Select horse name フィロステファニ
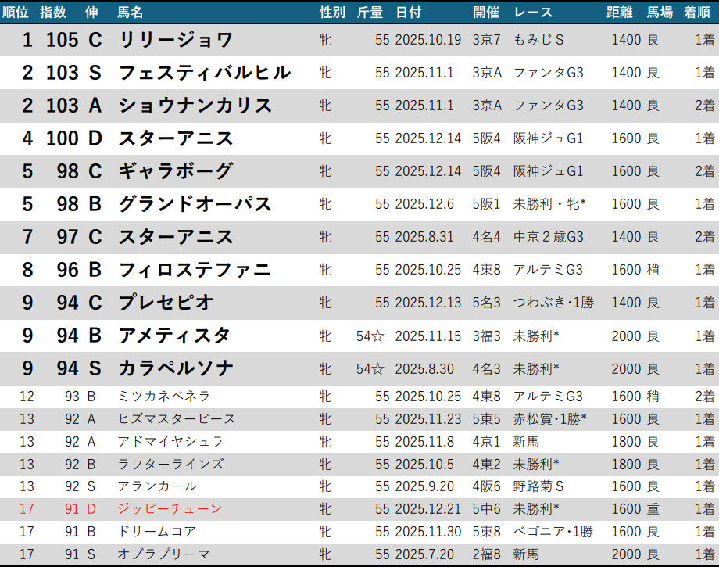 tap(195, 270)
